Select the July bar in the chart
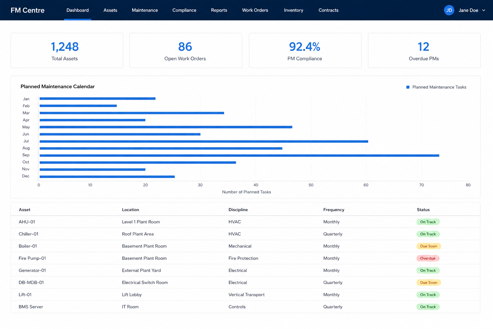The height and width of the screenshot is (329, 493). tap(204, 141)
